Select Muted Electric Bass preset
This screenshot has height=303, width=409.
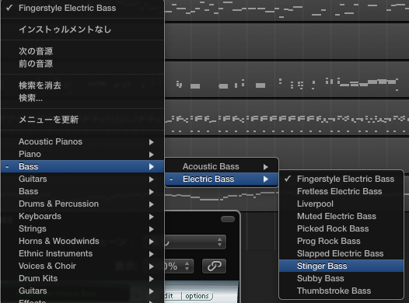click(x=341, y=216)
